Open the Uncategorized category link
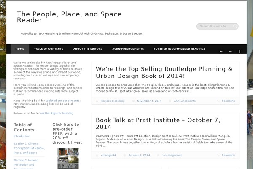Screen dimensions: 253x169 pyautogui.click(x=172, y=155)
